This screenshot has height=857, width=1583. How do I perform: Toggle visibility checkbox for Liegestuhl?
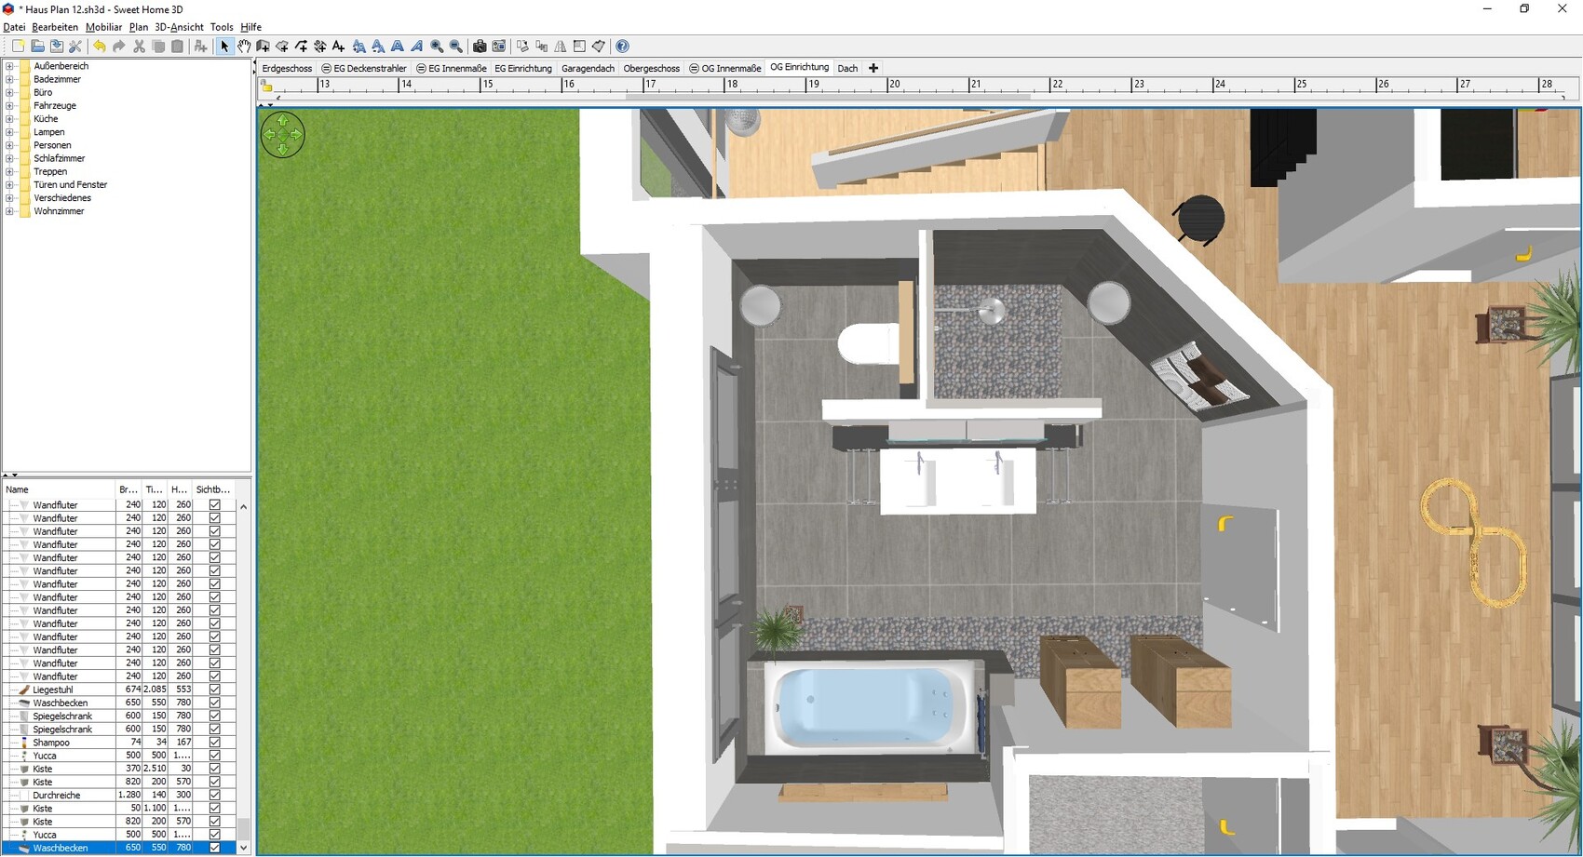click(215, 690)
